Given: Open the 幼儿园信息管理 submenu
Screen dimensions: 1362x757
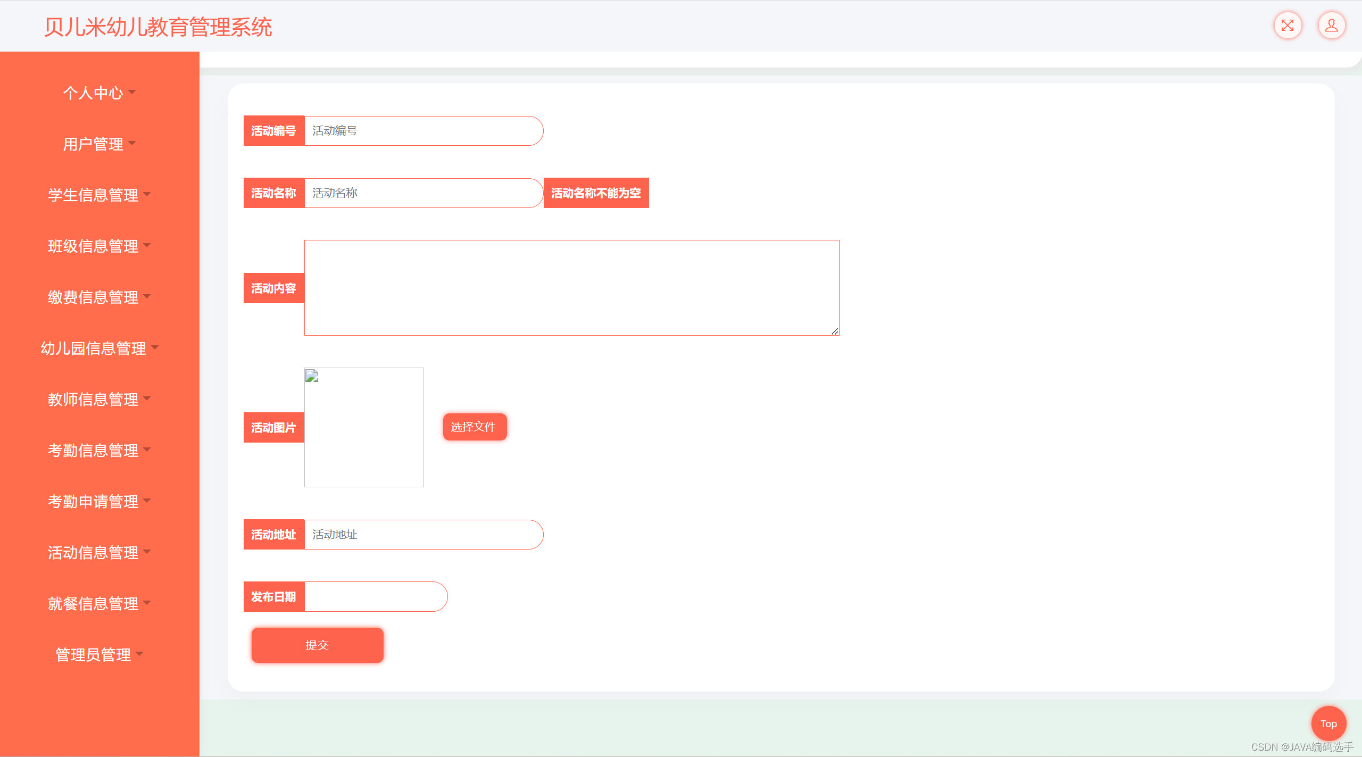Looking at the screenshot, I should (x=99, y=348).
